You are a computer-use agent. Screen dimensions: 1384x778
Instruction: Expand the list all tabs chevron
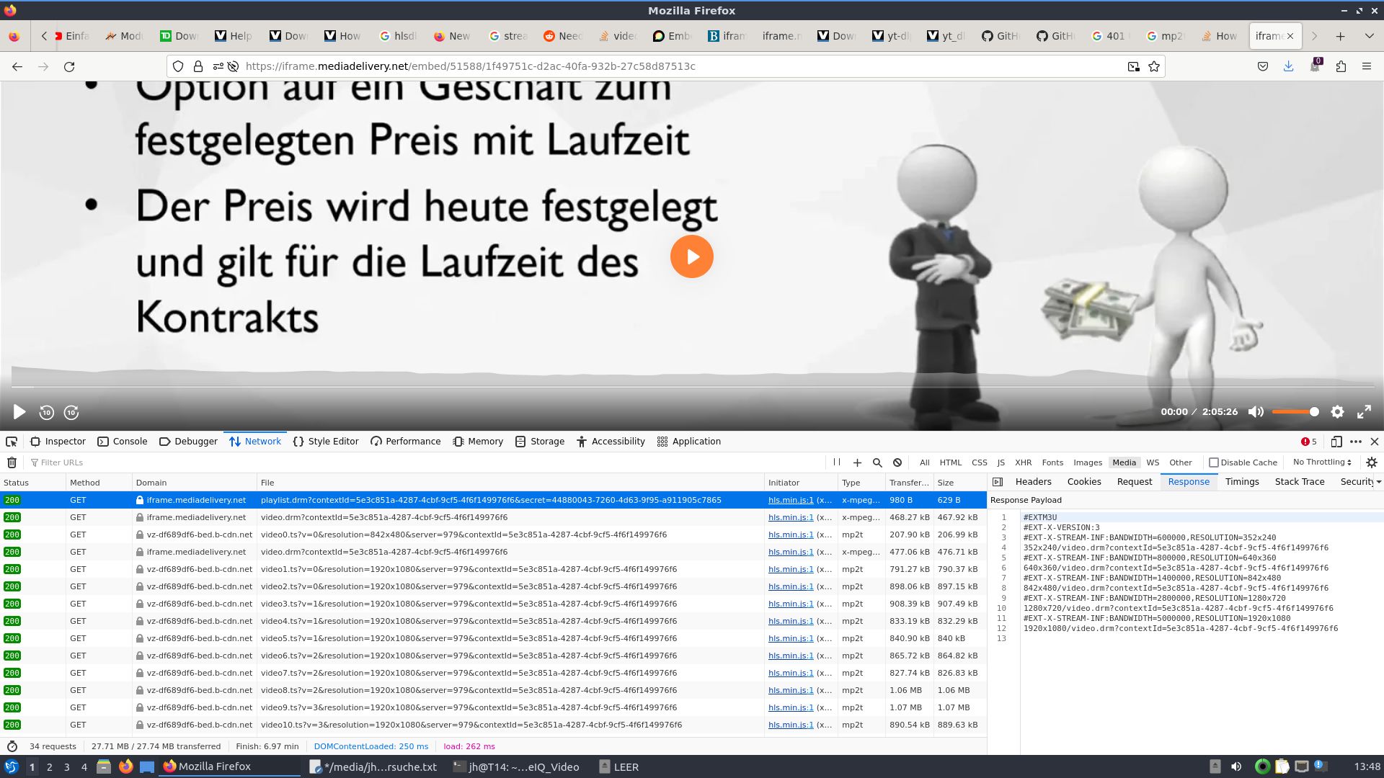(1369, 36)
